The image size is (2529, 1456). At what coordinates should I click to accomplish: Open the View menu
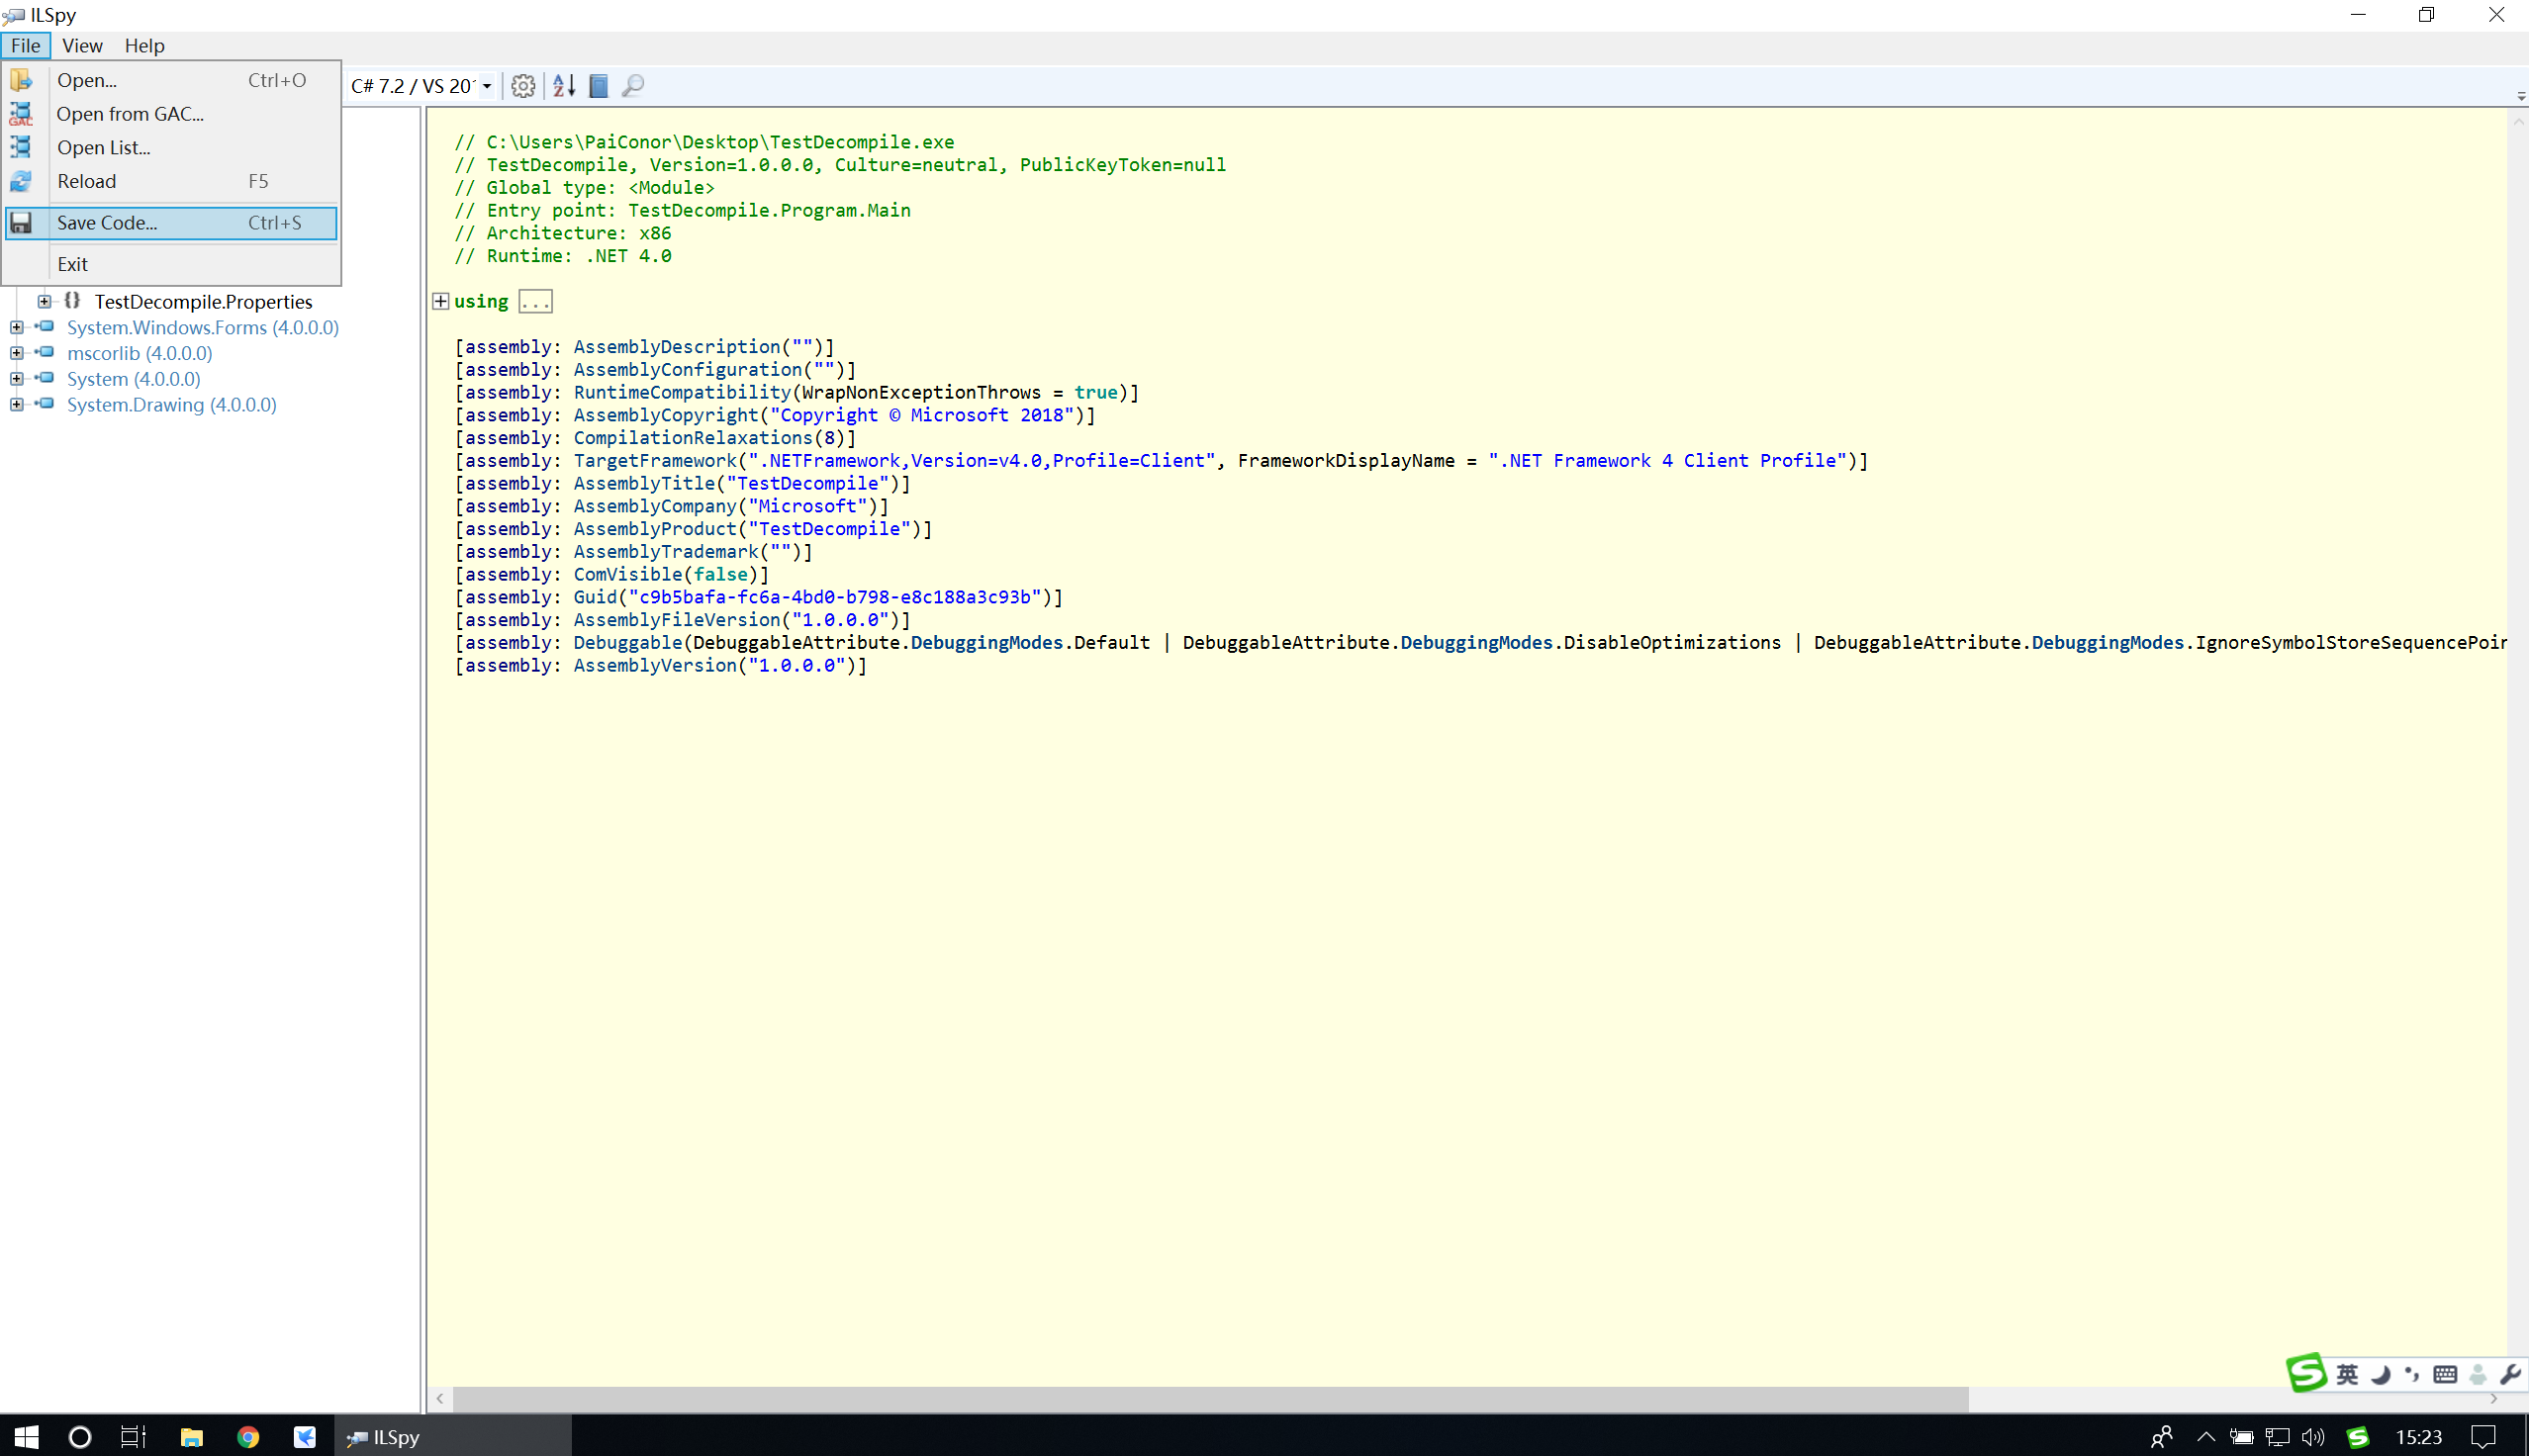[82, 45]
